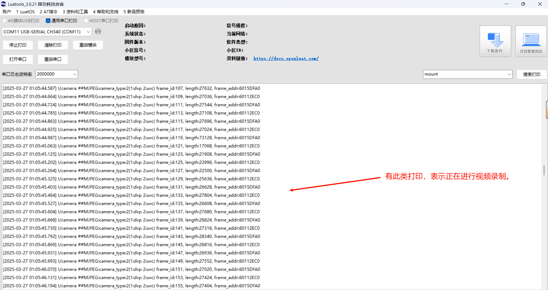
Task: Click the 搜索打印 button
Action: [532, 74]
